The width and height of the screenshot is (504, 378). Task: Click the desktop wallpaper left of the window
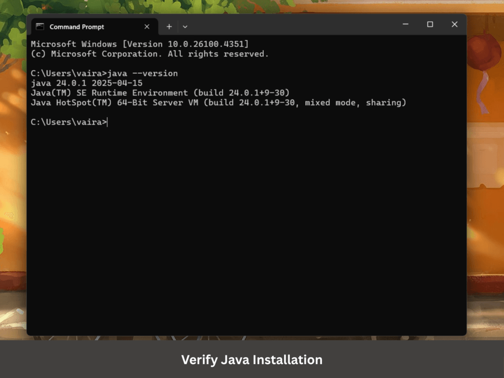(x=13, y=197)
